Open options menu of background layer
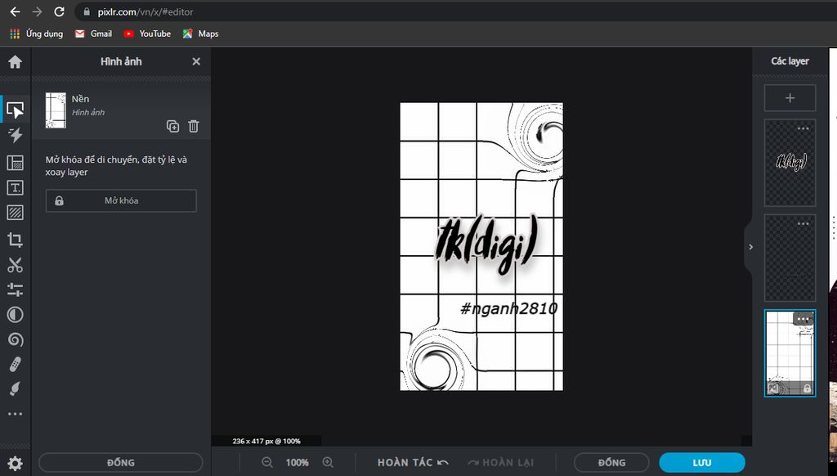Screen dimensions: 837x476 (803, 319)
